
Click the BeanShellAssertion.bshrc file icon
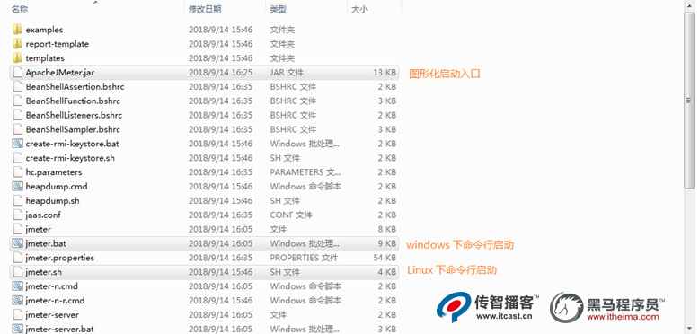pos(17,87)
